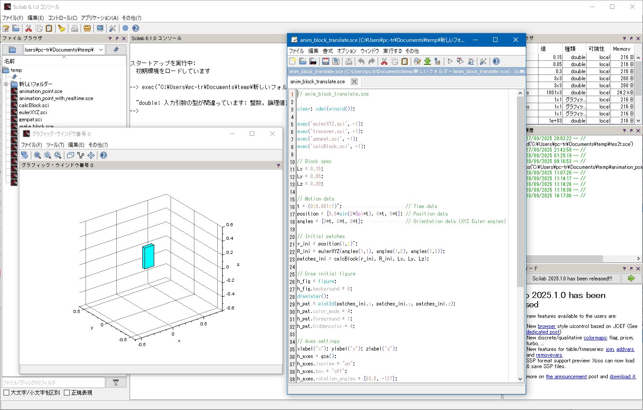
Task: Click the SciNotes save floppy icon
Action: pos(326,61)
